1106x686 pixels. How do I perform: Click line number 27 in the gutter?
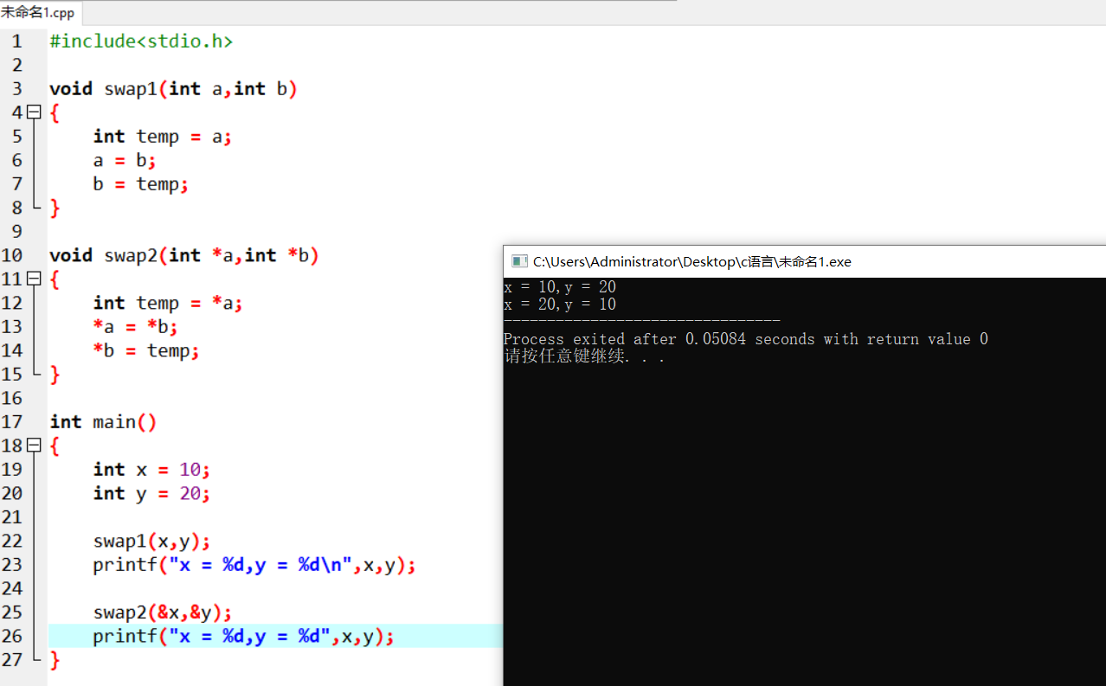coord(12,660)
